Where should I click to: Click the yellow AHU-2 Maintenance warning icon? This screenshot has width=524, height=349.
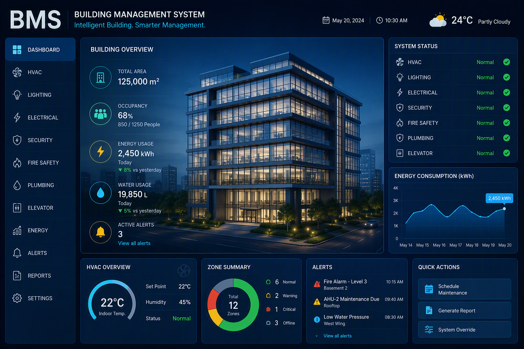[317, 302]
